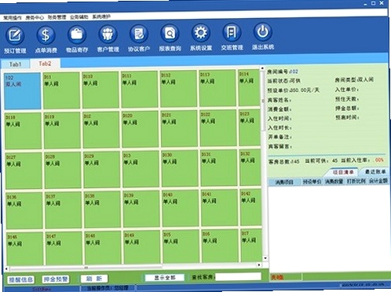Select room 0146 tile
Image resolution: width=391 pixels, height=292 pixels.
click(x=25, y=249)
